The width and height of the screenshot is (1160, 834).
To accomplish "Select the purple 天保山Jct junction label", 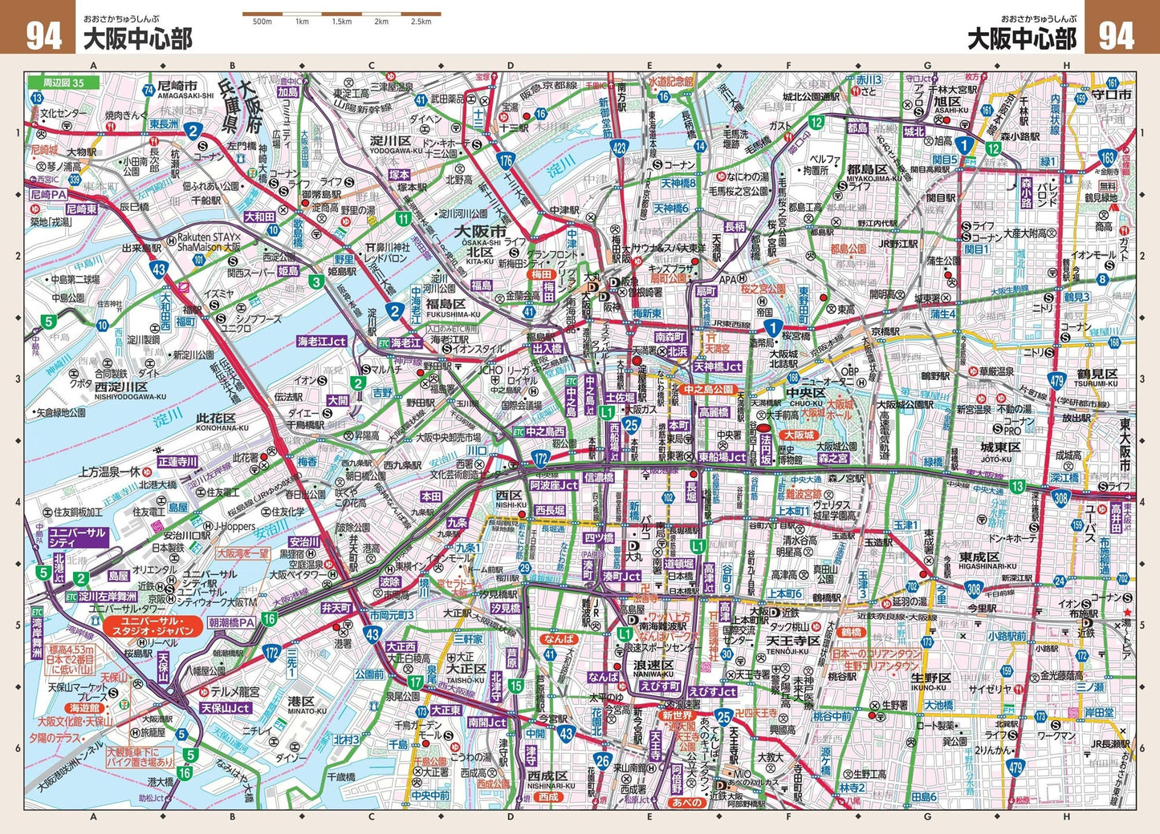I will coord(225,708).
